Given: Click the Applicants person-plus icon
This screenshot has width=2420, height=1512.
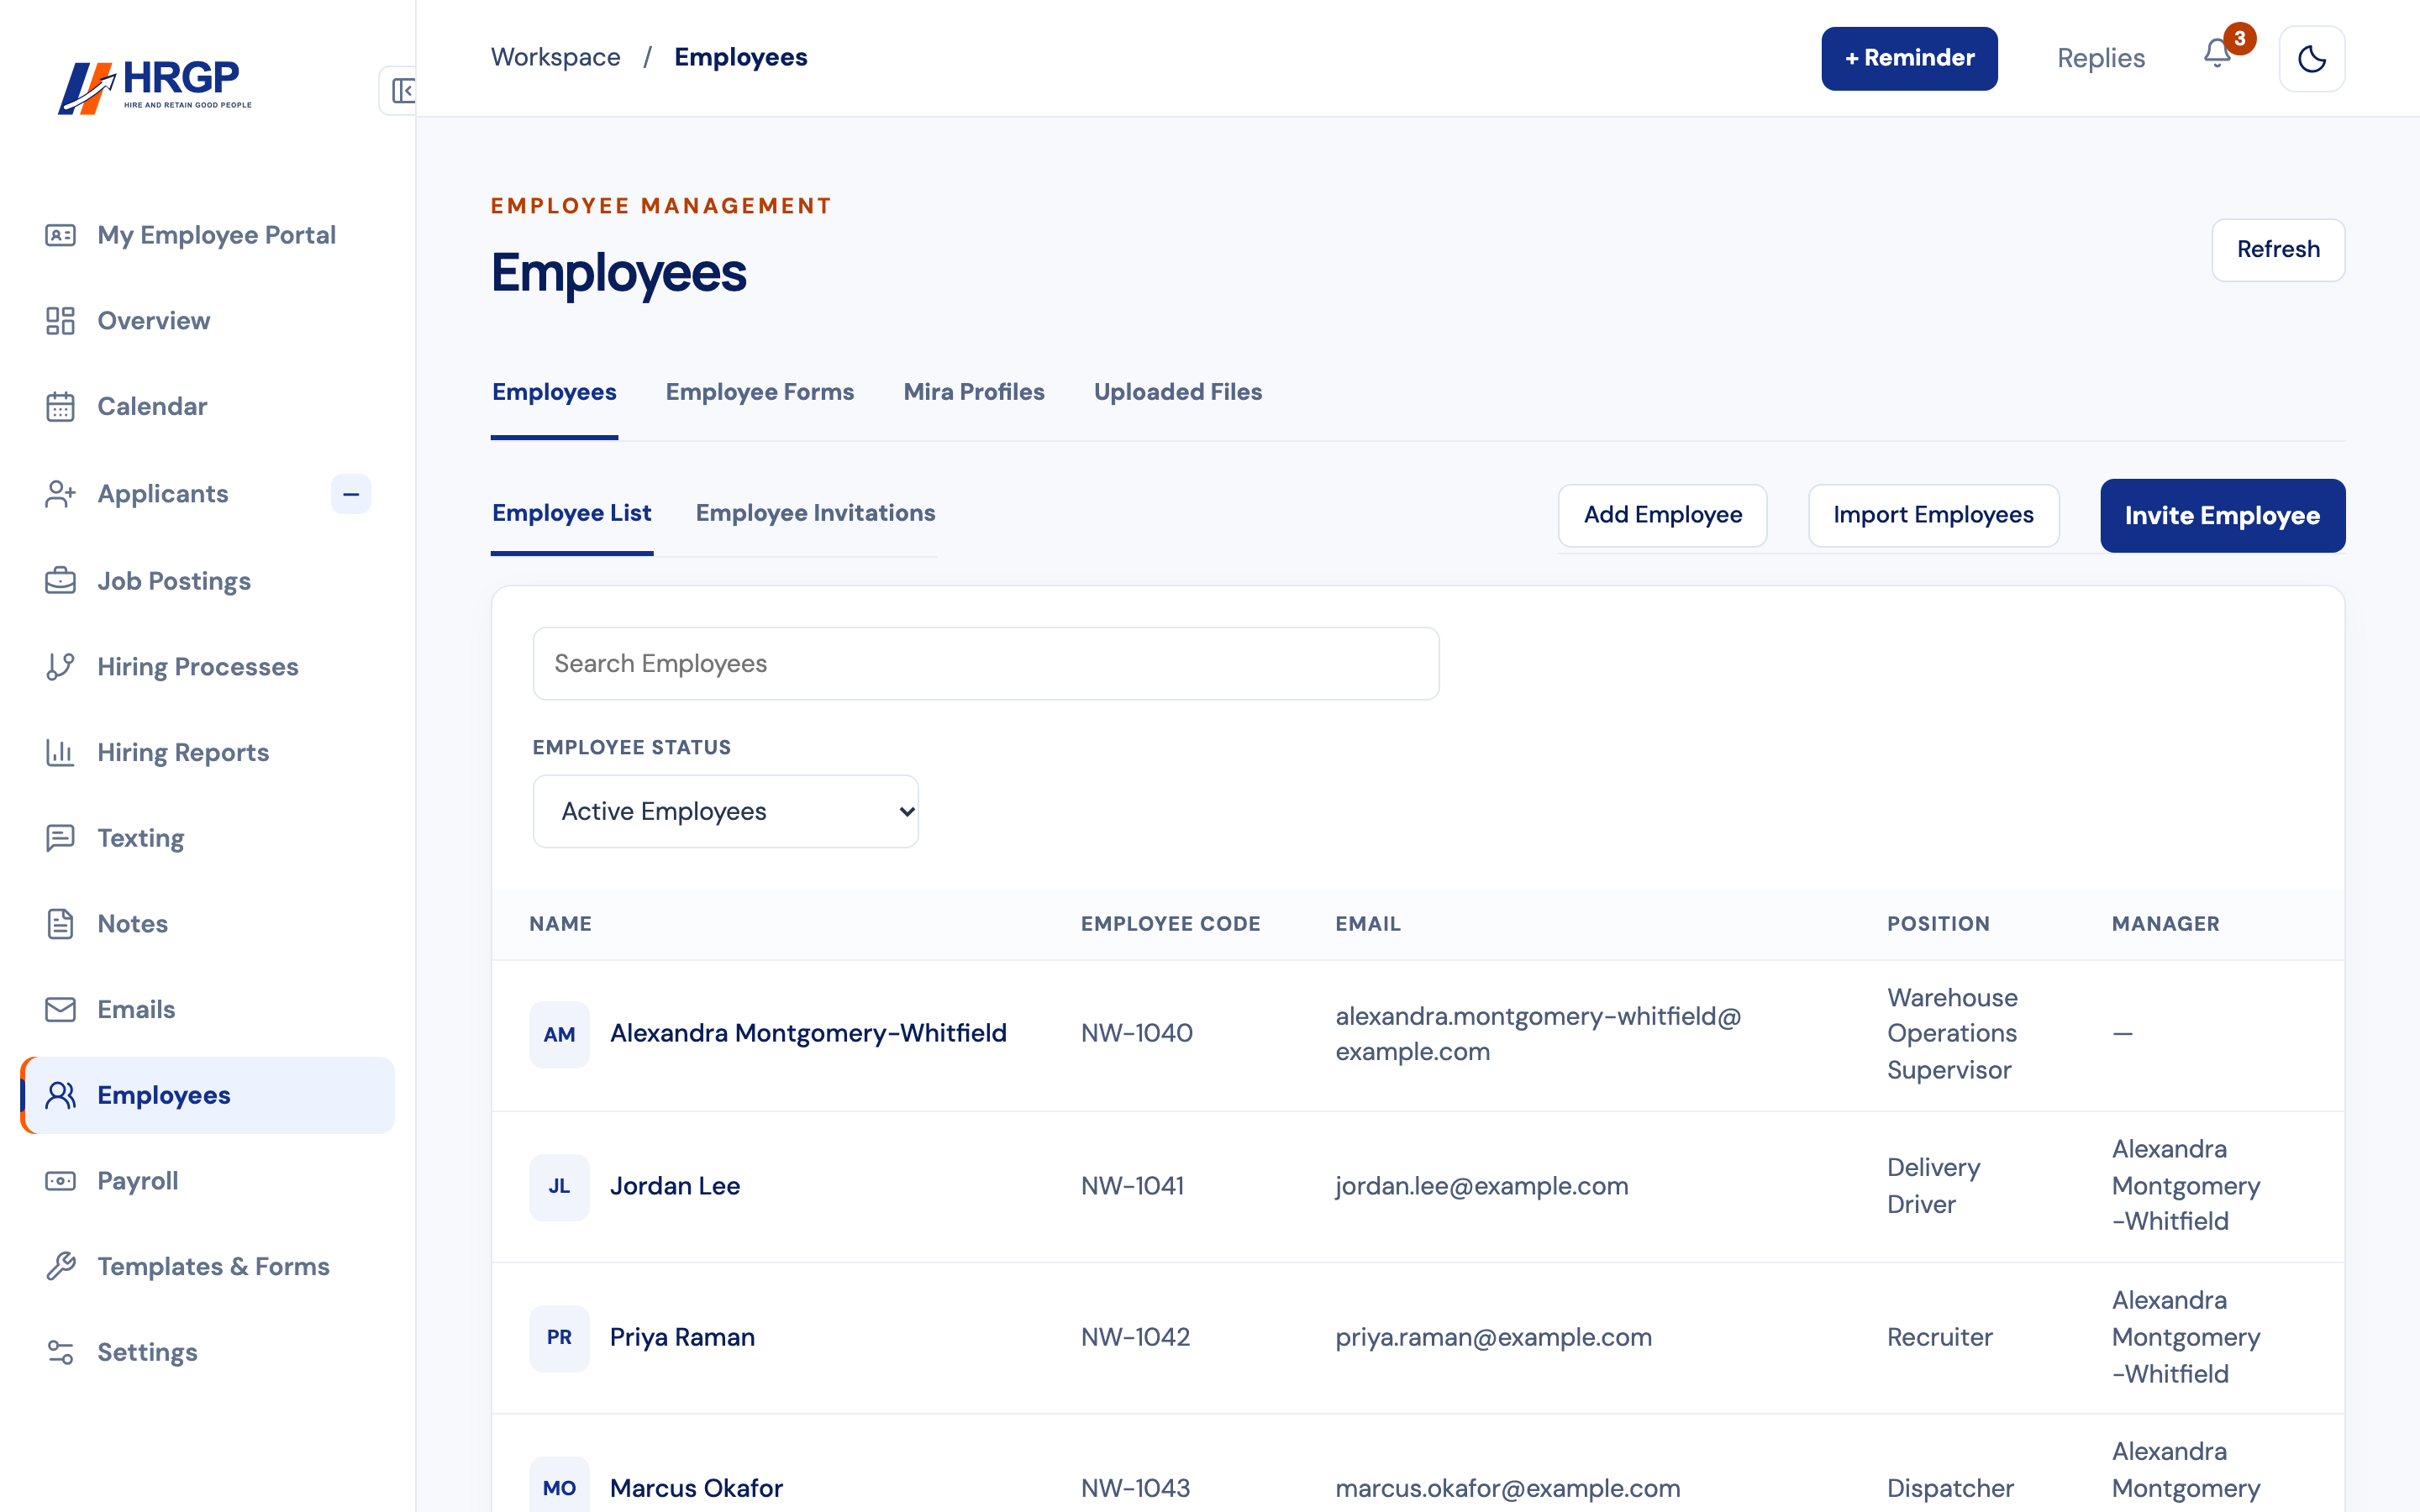Looking at the screenshot, I should [60, 494].
